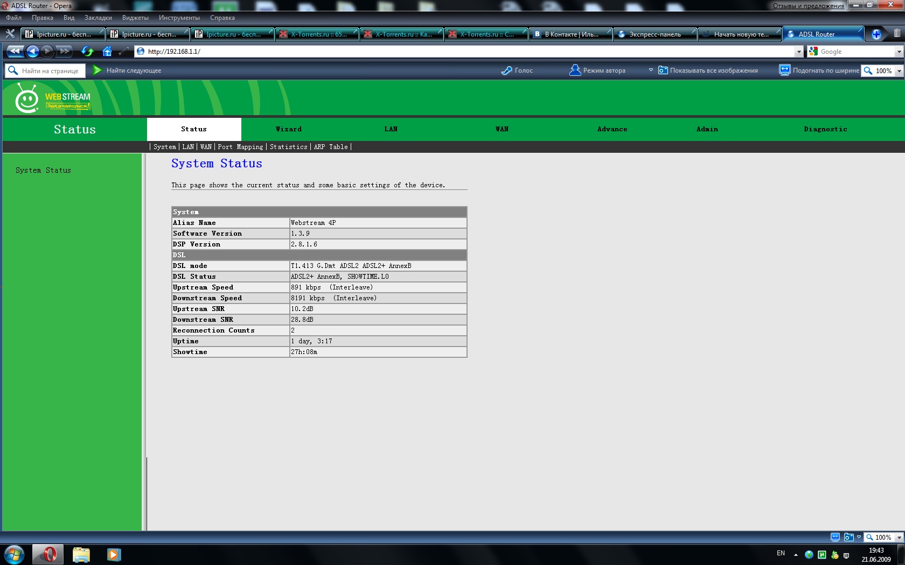Toggle show all images option
905x565 pixels.
click(x=708, y=70)
